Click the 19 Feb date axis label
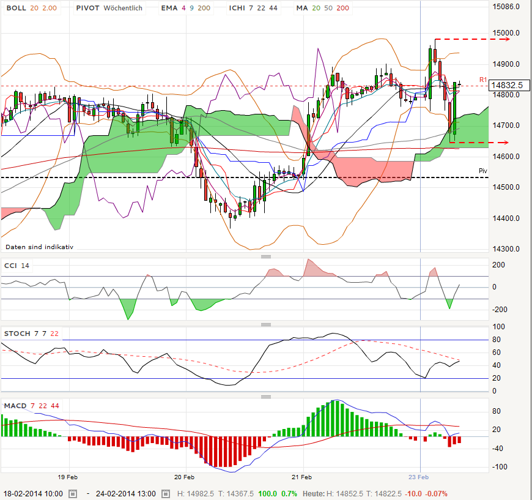This screenshot has height=500, width=532. pyautogui.click(x=67, y=477)
